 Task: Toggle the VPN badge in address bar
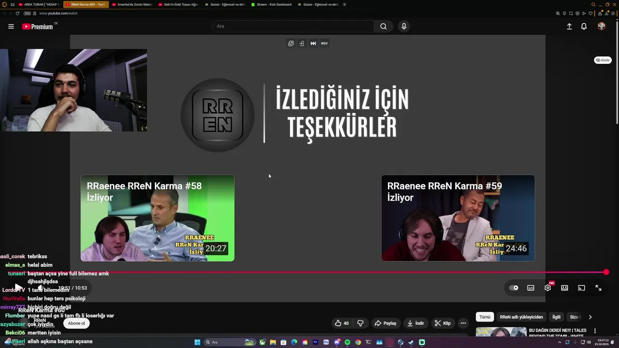(27, 13)
